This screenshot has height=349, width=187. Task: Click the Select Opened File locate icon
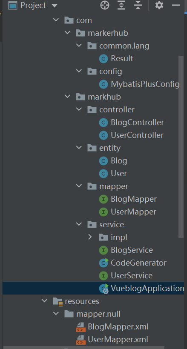[x=105, y=5]
